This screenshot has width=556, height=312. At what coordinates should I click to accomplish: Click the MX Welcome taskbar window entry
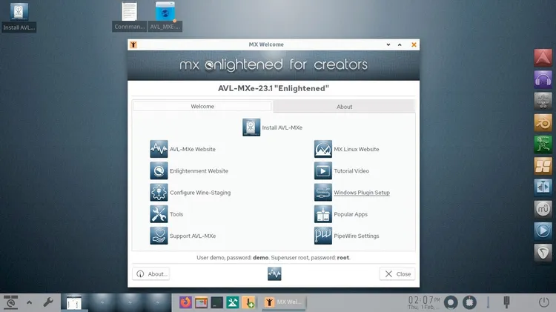point(284,302)
